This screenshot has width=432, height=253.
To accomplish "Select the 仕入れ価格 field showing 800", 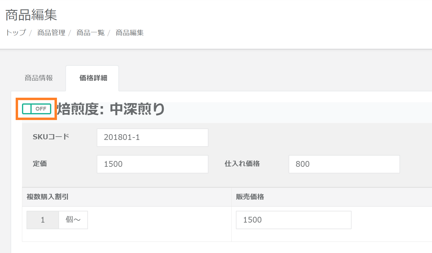I will point(344,164).
